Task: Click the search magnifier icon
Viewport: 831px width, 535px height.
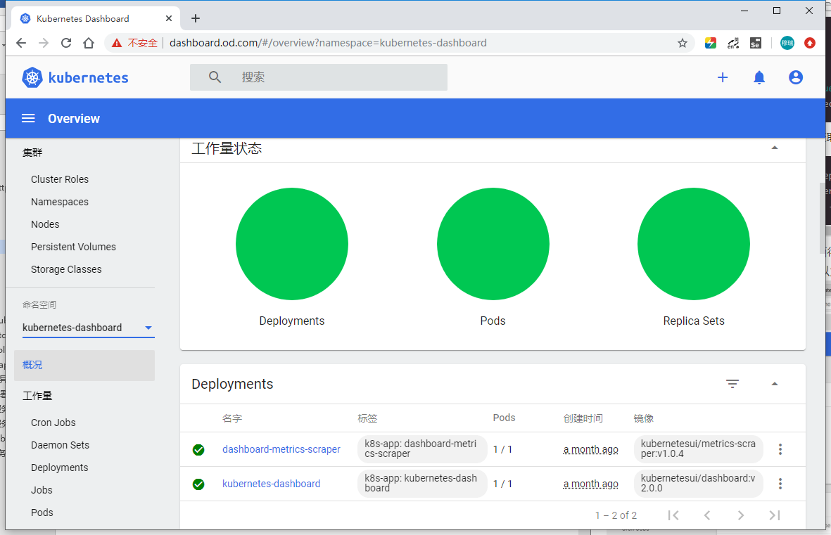Action: tap(215, 77)
